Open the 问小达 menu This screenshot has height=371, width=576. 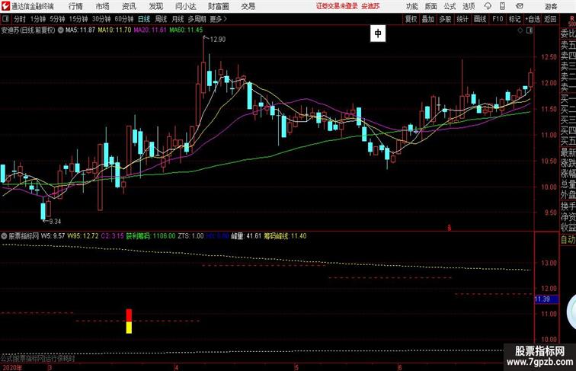pos(185,6)
